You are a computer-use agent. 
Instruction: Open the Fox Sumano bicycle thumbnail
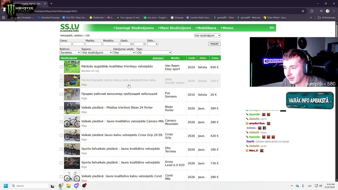(x=72, y=94)
